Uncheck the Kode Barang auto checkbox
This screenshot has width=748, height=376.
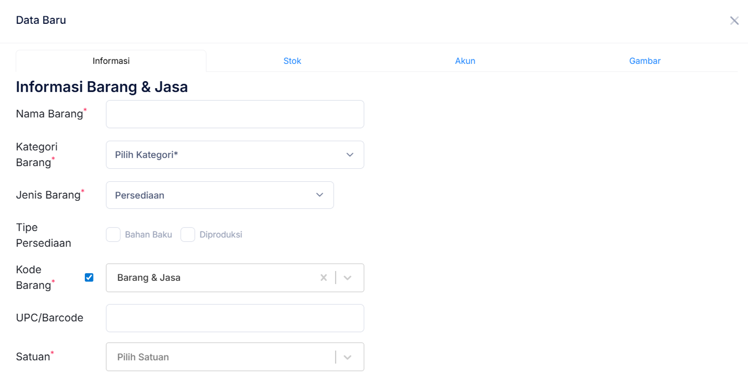click(89, 278)
